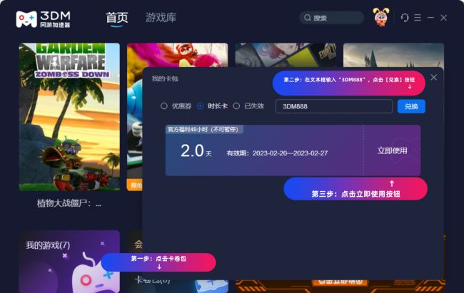
Task: Click the search magnifier icon
Action: [x=308, y=18]
